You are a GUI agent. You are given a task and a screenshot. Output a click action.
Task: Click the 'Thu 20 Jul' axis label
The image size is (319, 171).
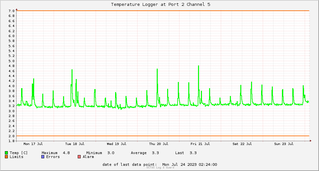pos(159,144)
